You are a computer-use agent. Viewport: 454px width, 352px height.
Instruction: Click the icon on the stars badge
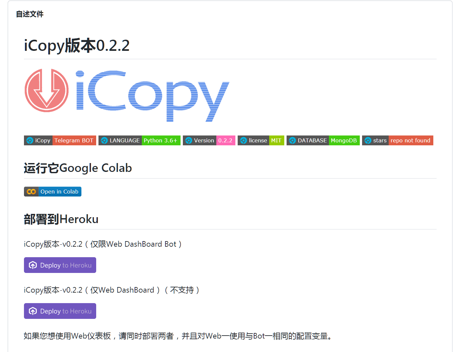[368, 141]
